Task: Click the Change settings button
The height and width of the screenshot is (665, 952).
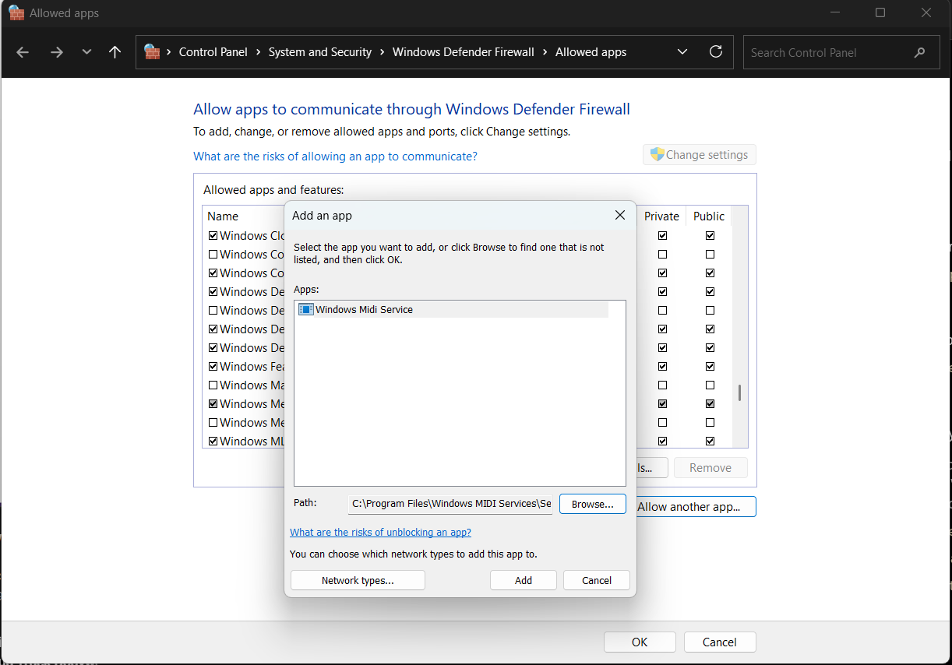Action: 700,154
